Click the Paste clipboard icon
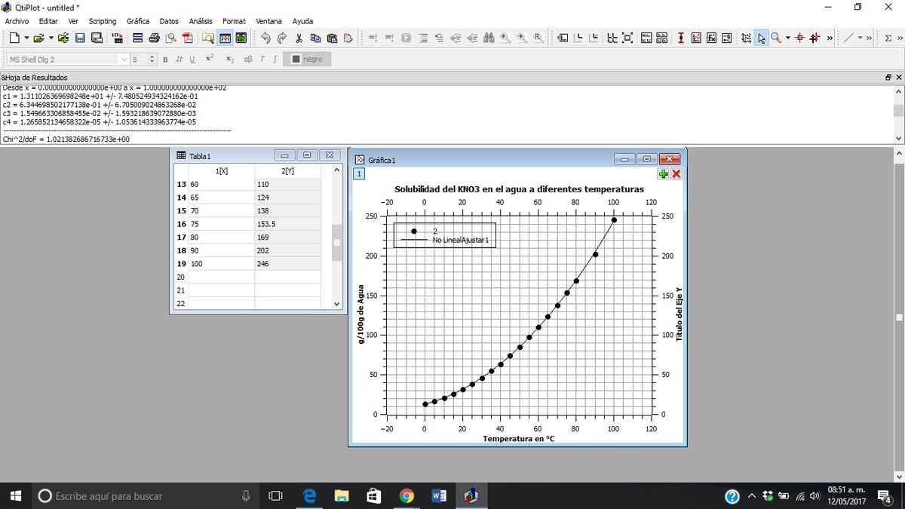This screenshot has height=509, width=905. click(x=332, y=38)
